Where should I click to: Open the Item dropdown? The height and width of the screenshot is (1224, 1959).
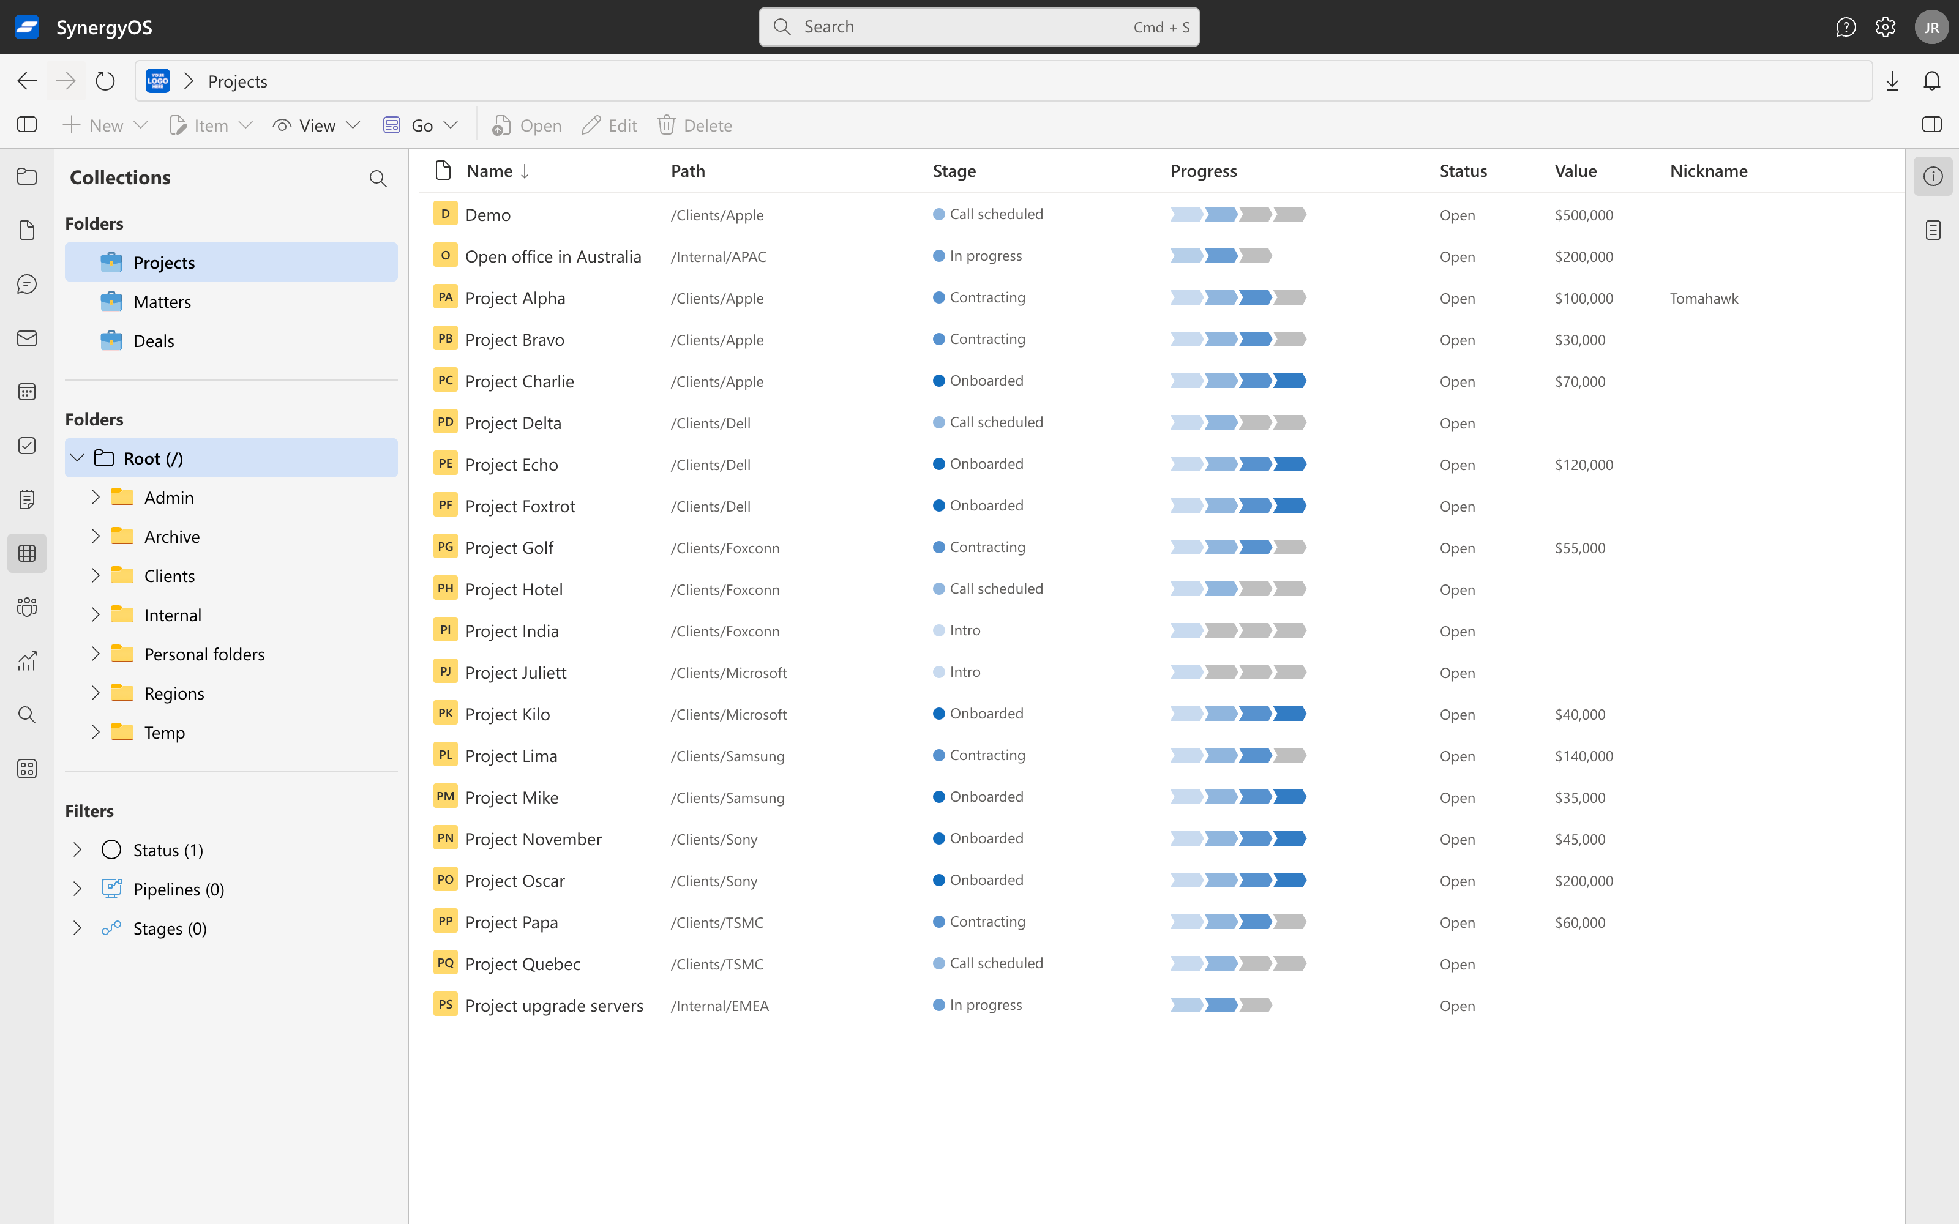[211, 125]
